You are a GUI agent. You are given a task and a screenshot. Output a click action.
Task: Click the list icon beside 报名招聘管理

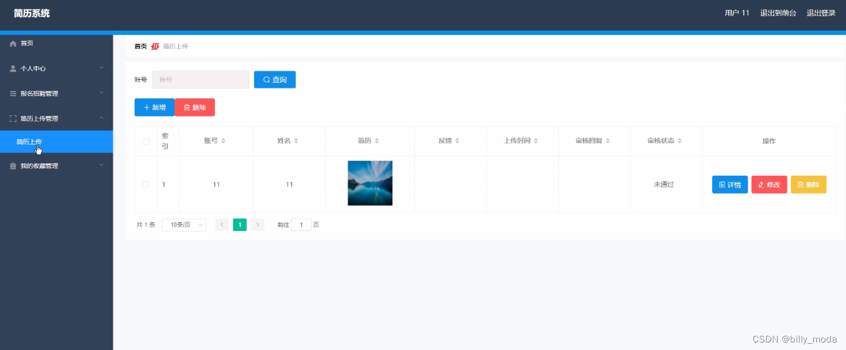pyautogui.click(x=13, y=93)
